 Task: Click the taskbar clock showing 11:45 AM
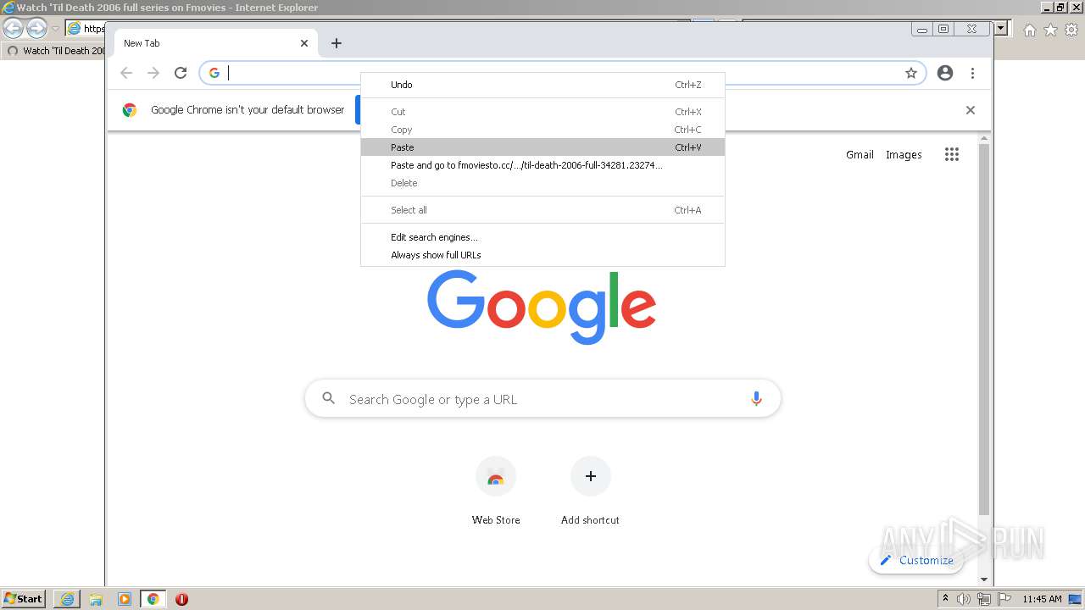click(x=1042, y=599)
